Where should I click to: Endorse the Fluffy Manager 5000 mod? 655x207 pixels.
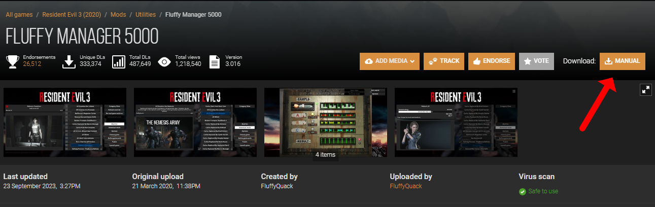(x=491, y=61)
